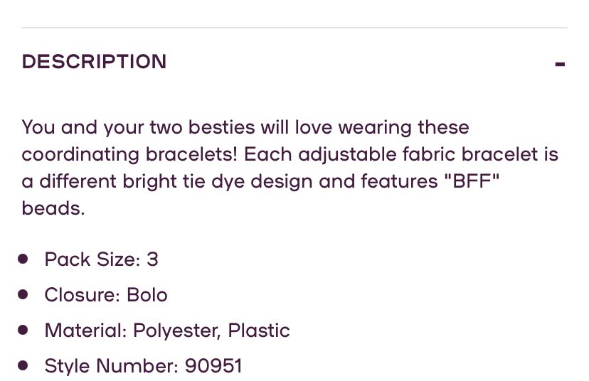Viewport: 589px width, 381px height.
Task: Click the final word "beads."
Action: pos(53,208)
